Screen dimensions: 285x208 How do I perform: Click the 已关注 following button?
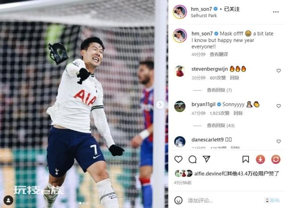(x=232, y=9)
